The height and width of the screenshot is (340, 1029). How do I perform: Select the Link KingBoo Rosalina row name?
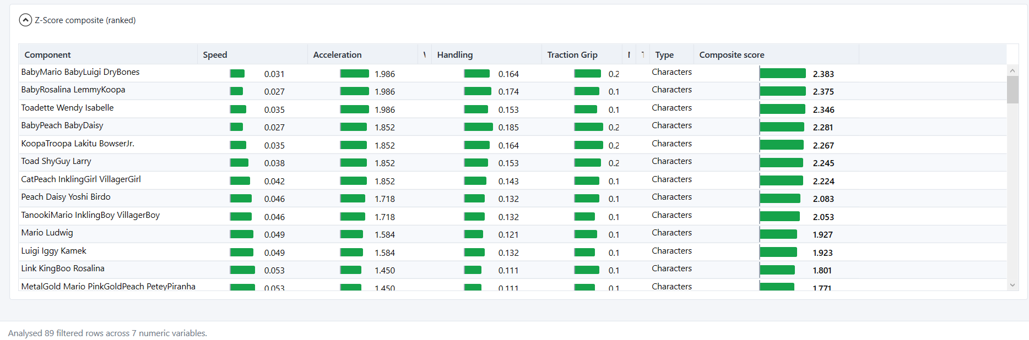(x=63, y=268)
